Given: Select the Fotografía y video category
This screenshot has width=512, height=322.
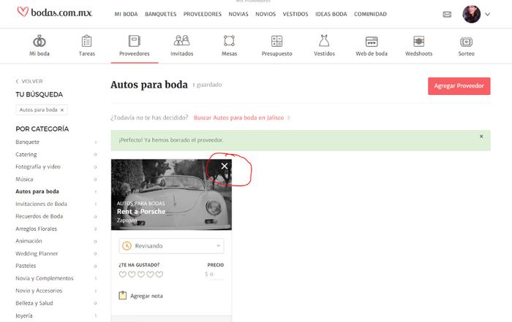Looking at the screenshot, I should pos(38,166).
